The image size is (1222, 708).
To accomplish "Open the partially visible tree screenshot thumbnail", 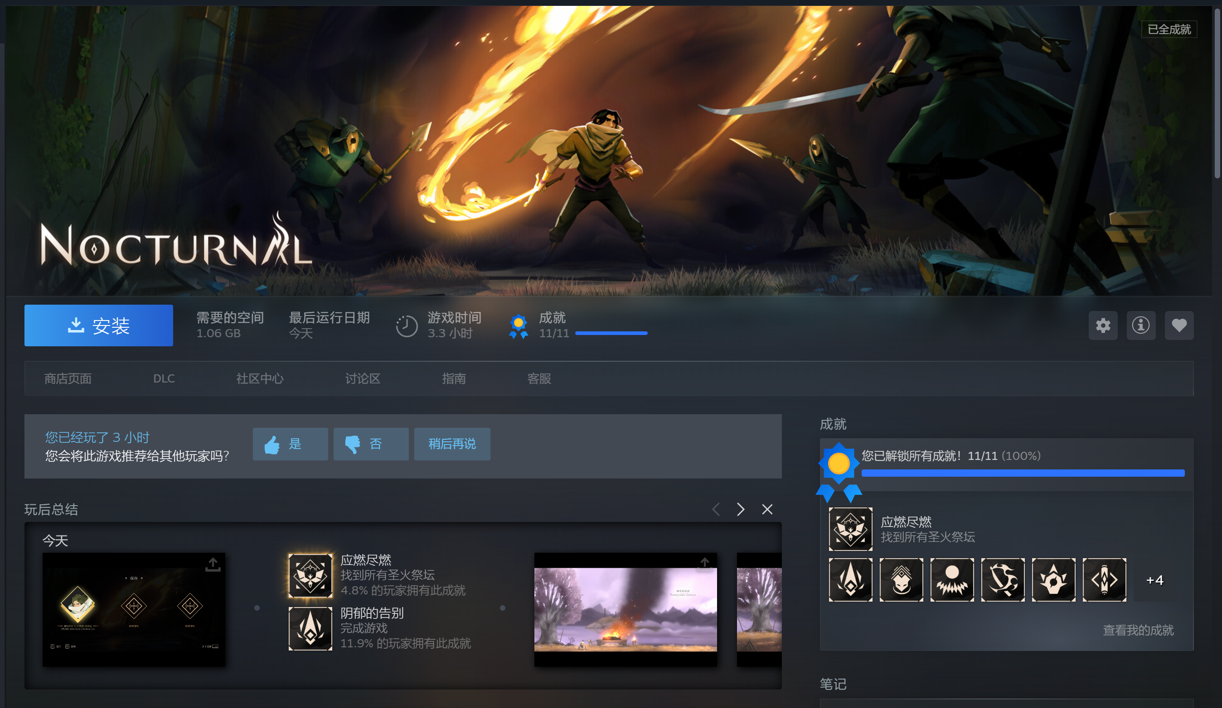I will coord(759,610).
